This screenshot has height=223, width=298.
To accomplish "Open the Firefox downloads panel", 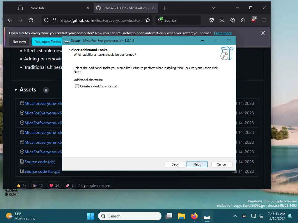I will point(222,20).
